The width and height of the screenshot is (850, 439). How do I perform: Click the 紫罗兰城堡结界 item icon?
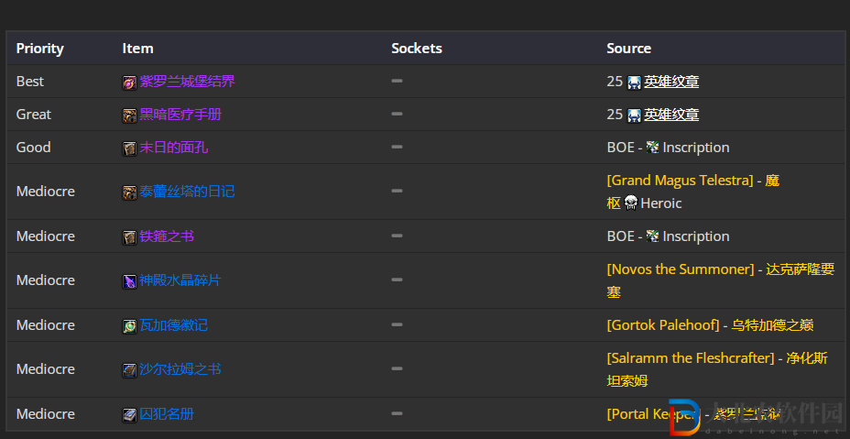pyautogui.click(x=129, y=82)
